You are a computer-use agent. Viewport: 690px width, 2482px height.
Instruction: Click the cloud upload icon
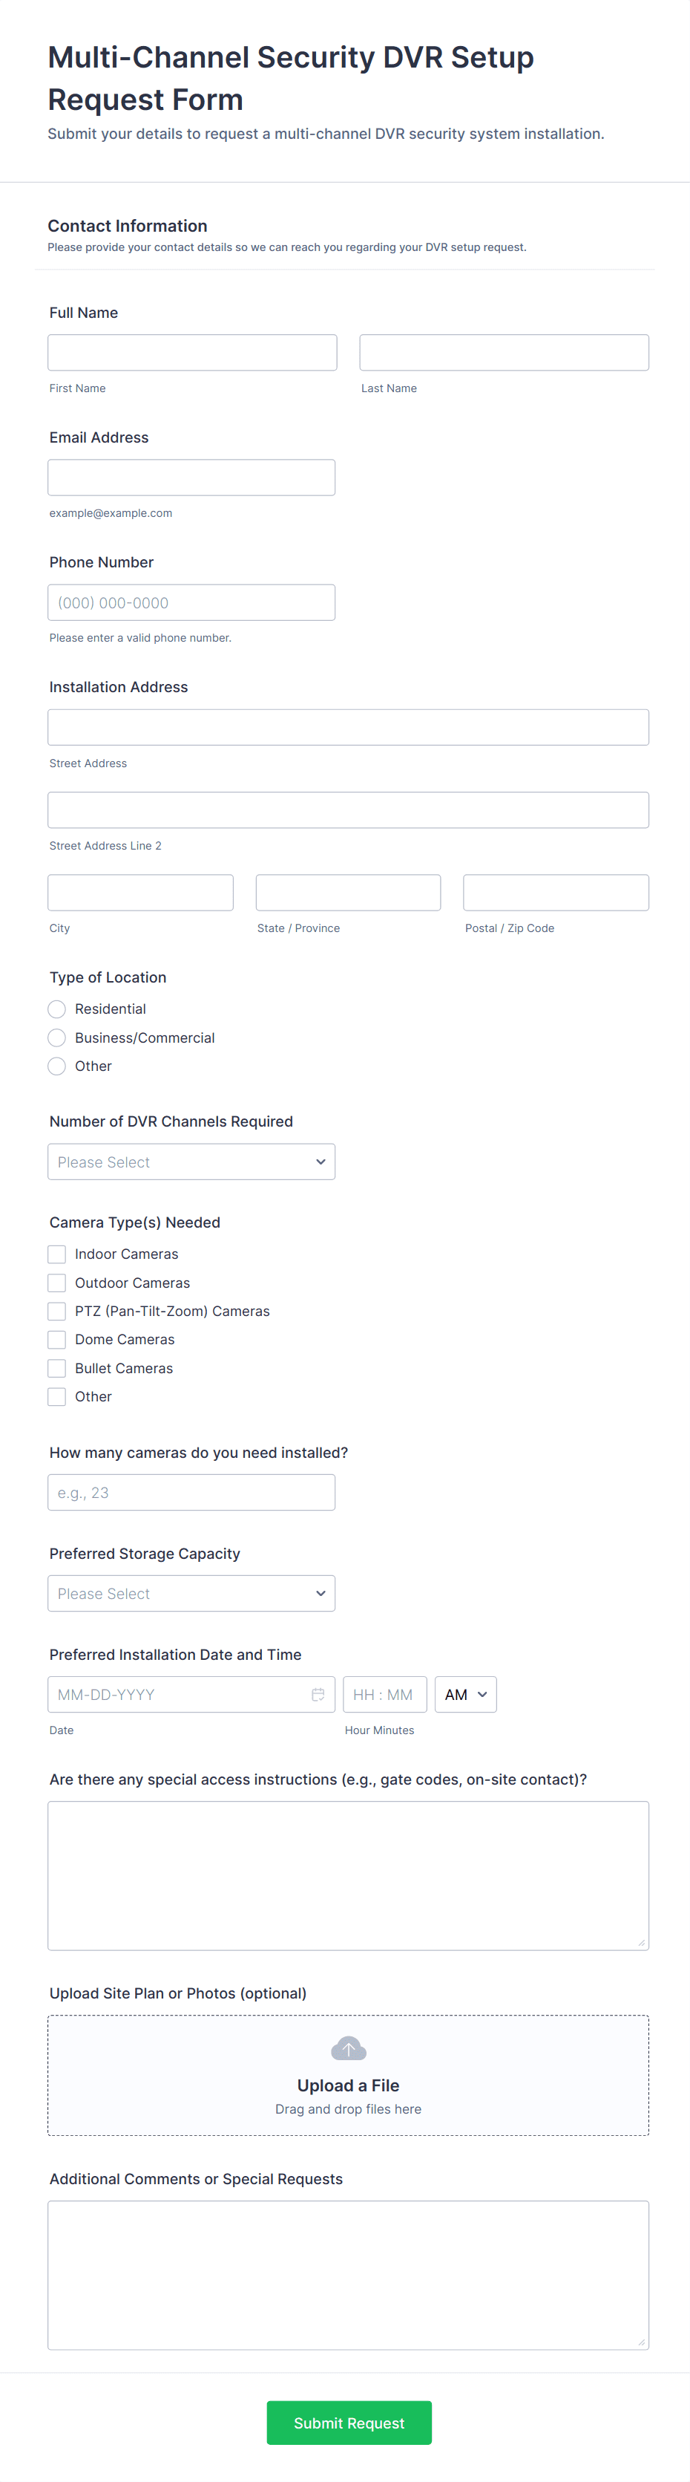(347, 2048)
